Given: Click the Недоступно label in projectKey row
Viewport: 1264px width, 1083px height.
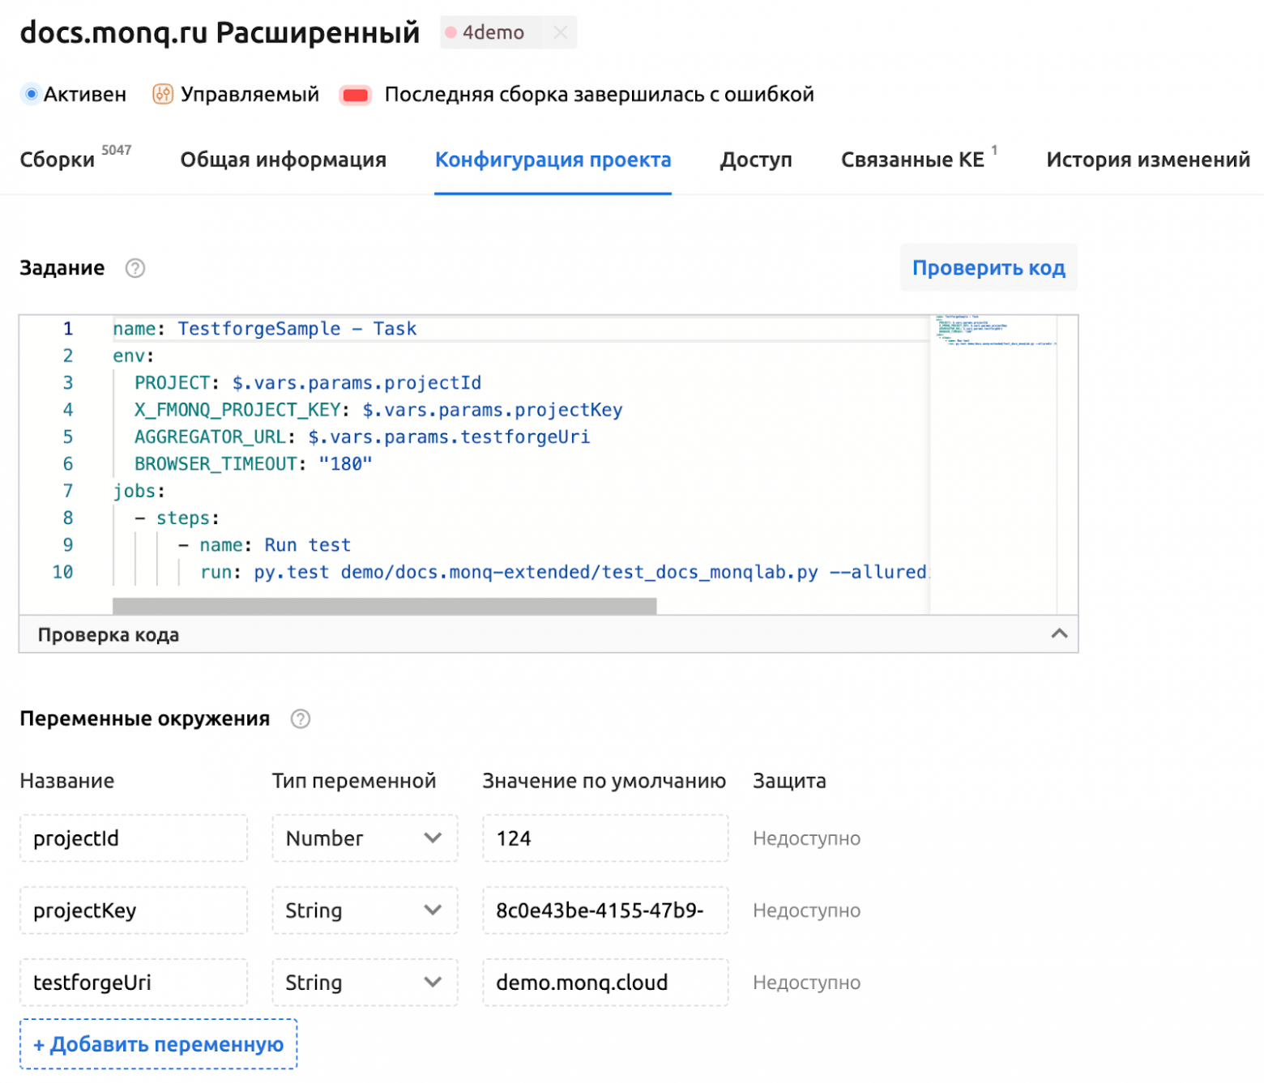Looking at the screenshot, I should 806,910.
